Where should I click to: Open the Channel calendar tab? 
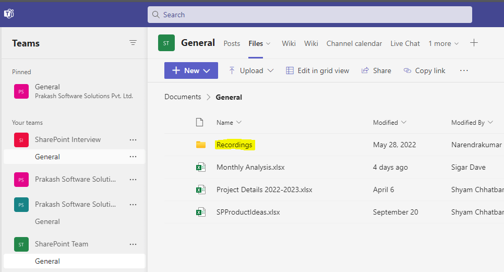pos(354,43)
